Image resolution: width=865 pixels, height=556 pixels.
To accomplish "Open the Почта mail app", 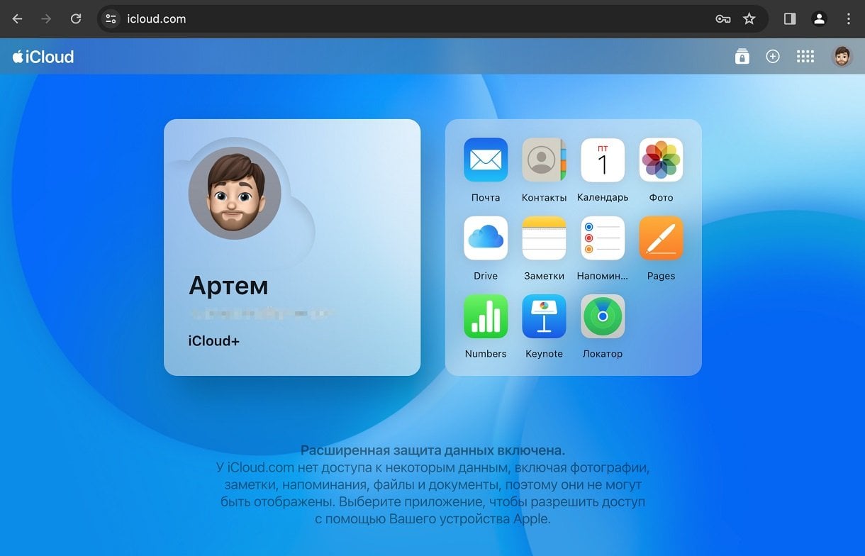I will (486, 160).
